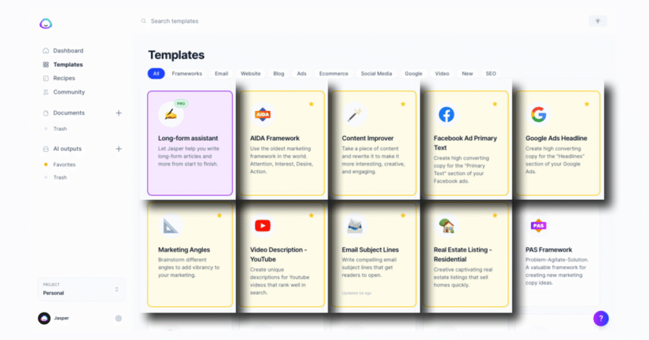The image size is (649, 340).
Task: Select the New filter tab
Action: [x=467, y=74]
